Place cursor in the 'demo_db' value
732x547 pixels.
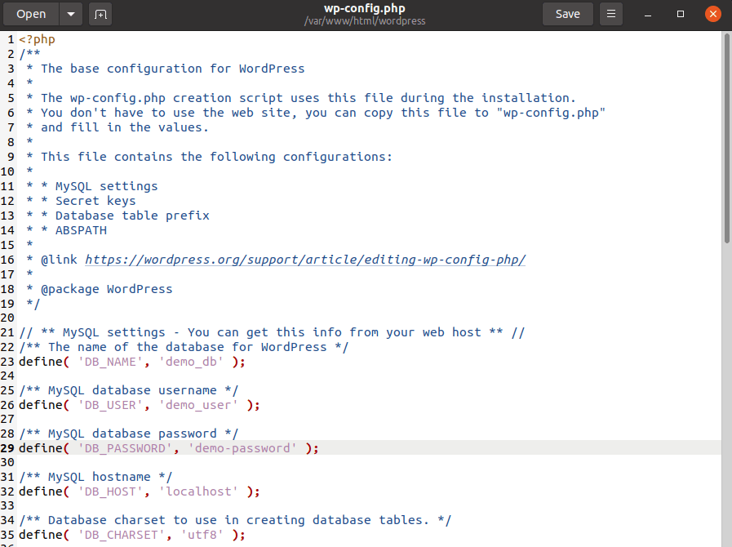[x=194, y=362]
